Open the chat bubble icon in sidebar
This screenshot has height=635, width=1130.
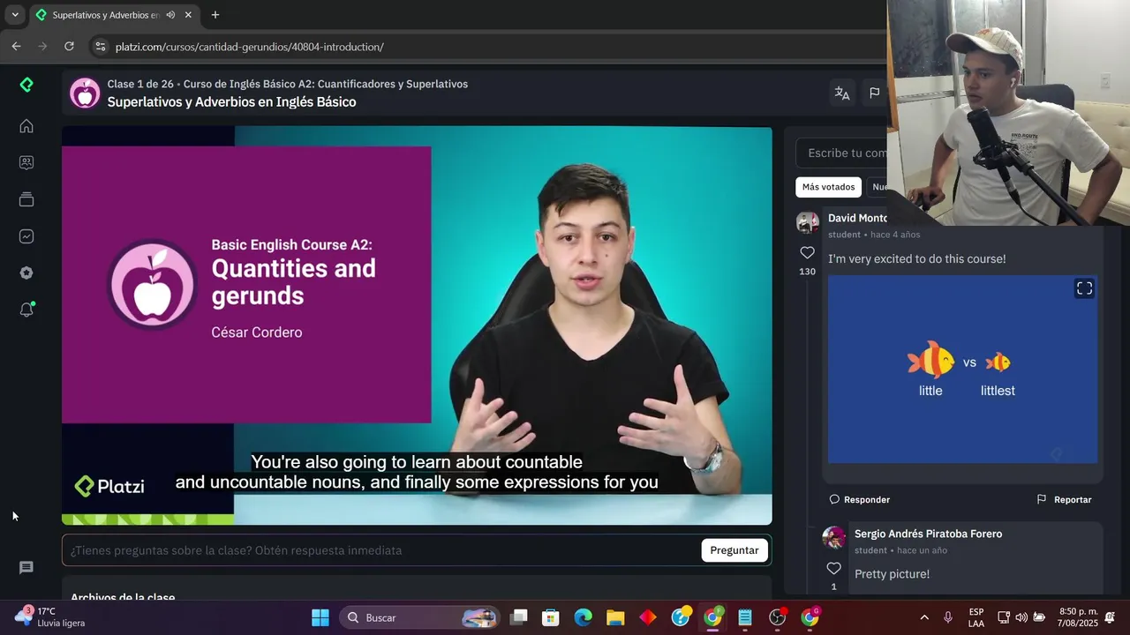(26, 568)
